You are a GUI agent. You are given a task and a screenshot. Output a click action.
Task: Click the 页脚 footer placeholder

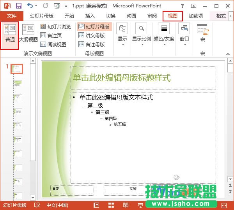(x=133, y=189)
